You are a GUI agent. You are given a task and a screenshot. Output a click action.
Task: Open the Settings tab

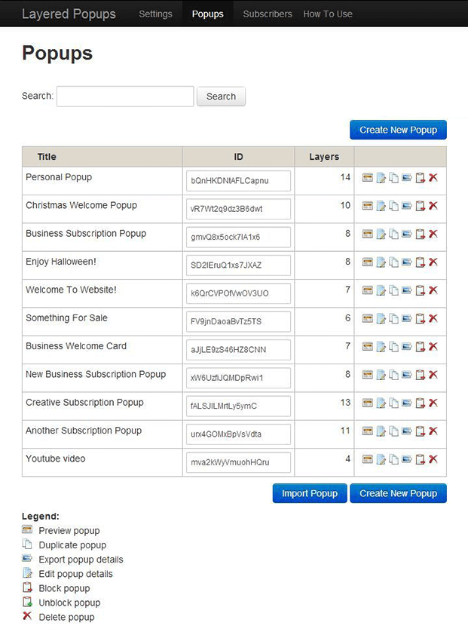click(x=155, y=14)
